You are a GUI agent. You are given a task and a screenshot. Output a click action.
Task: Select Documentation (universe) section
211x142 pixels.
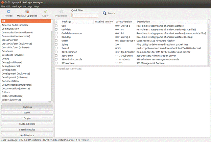point(26,88)
